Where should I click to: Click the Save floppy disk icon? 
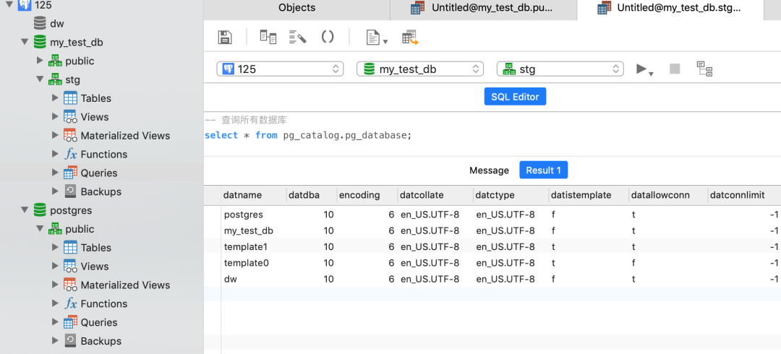[x=225, y=38]
